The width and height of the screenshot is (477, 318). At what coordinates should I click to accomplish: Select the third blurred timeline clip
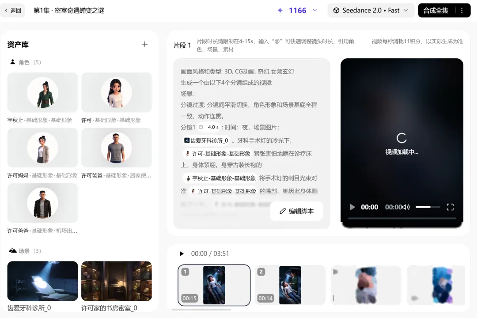click(366, 285)
